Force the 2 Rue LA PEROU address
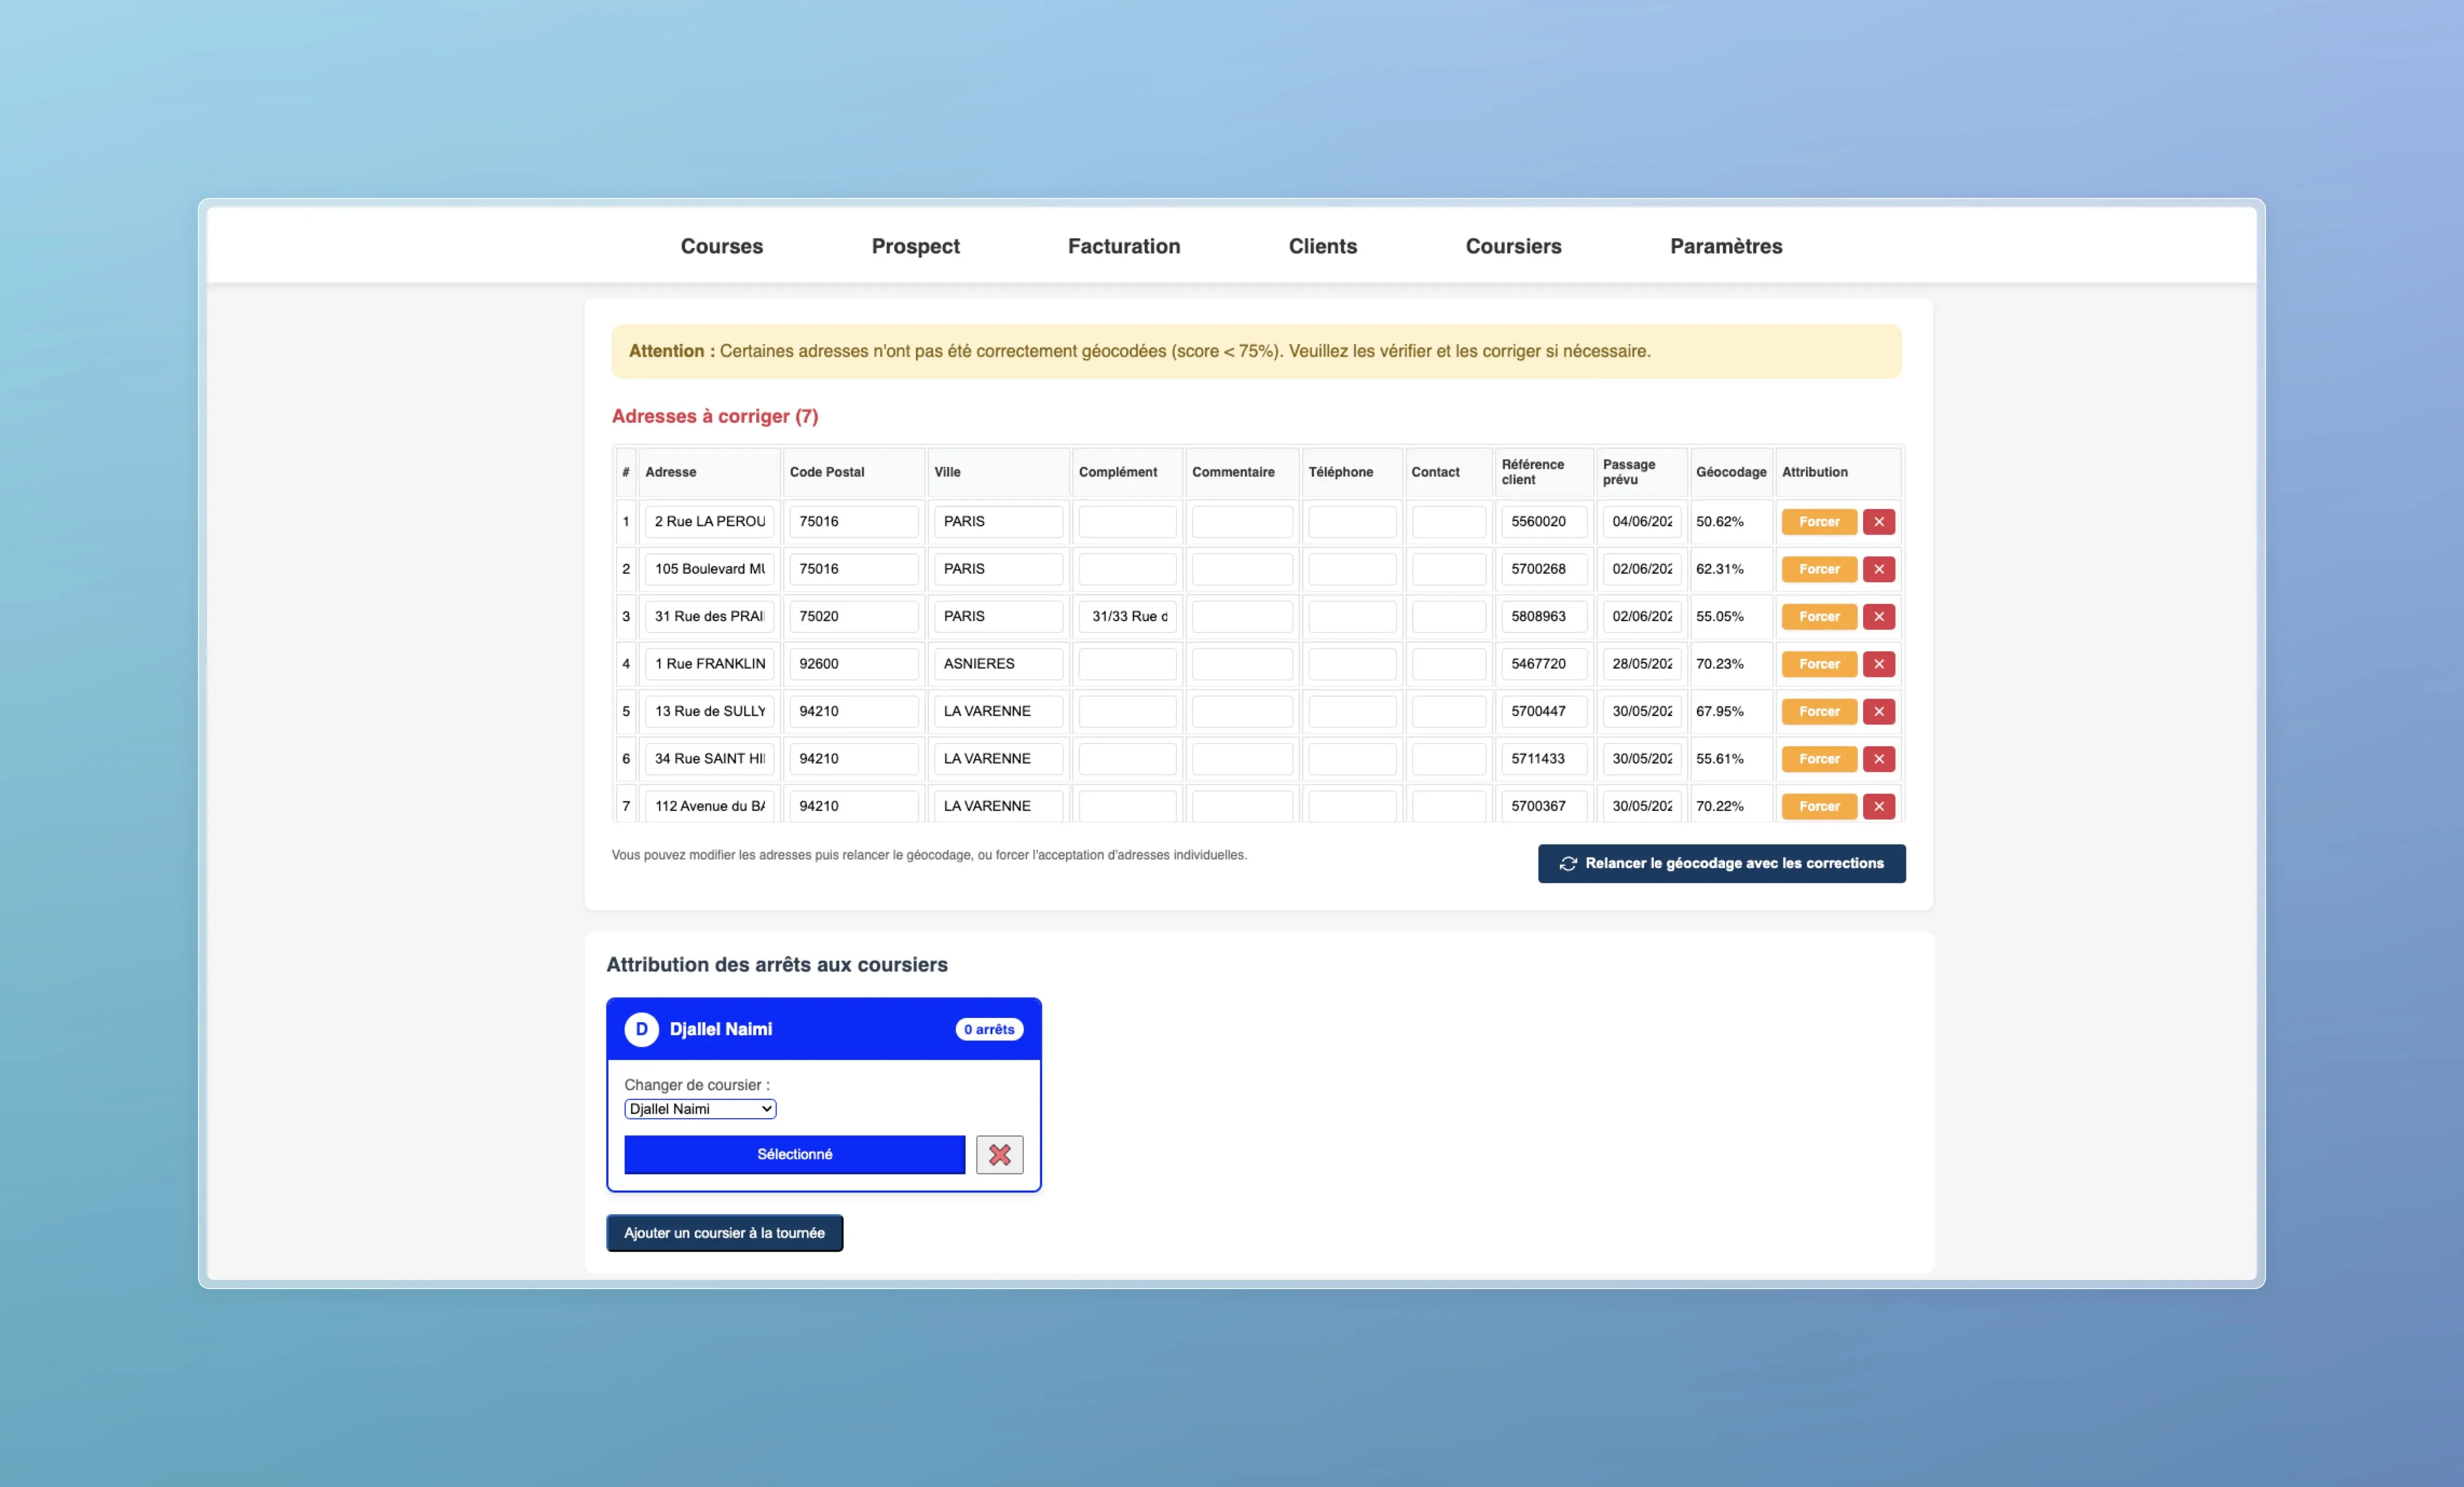This screenshot has height=1487, width=2464. [1818, 522]
